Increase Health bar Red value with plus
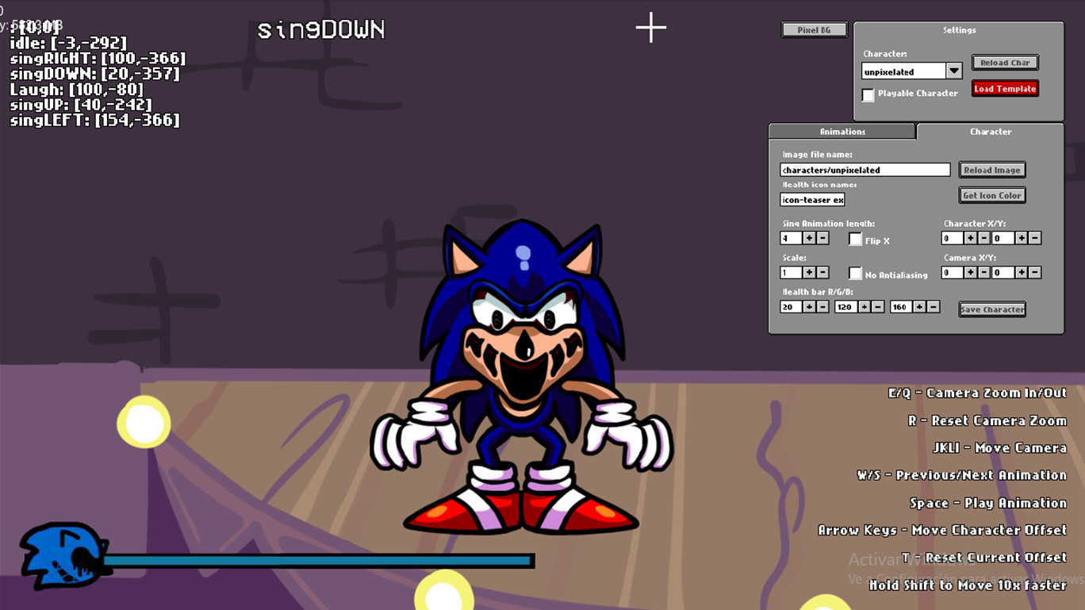Image resolution: width=1085 pixels, height=610 pixels. tap(809, 307)
